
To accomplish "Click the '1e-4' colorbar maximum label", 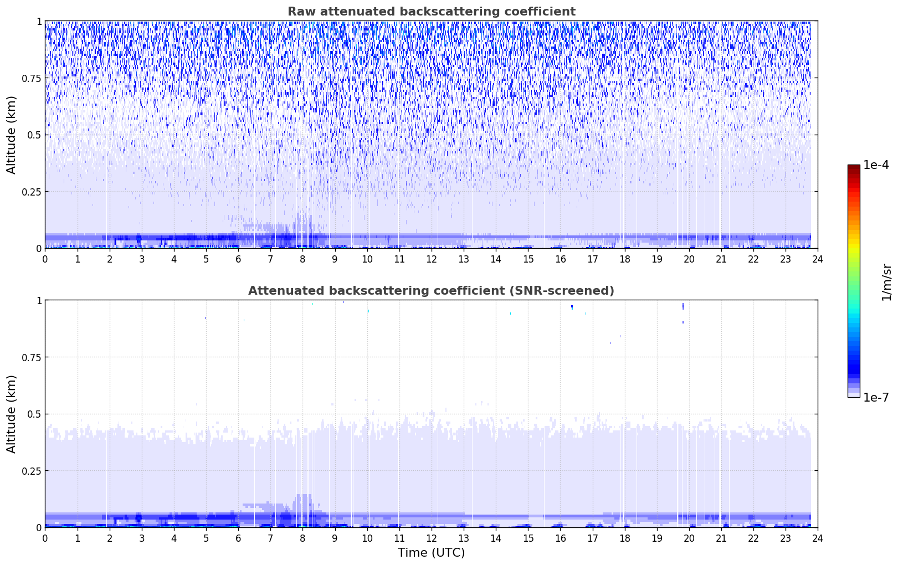I will 876,165.
